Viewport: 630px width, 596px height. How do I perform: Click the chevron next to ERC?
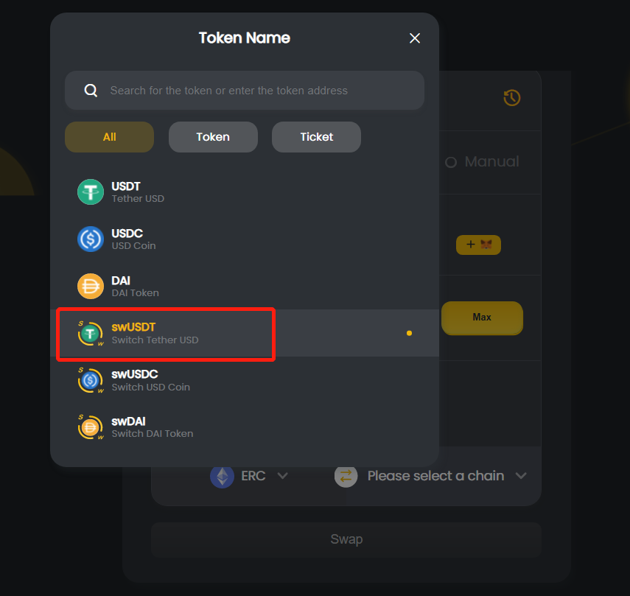click(x=283, y=476)
